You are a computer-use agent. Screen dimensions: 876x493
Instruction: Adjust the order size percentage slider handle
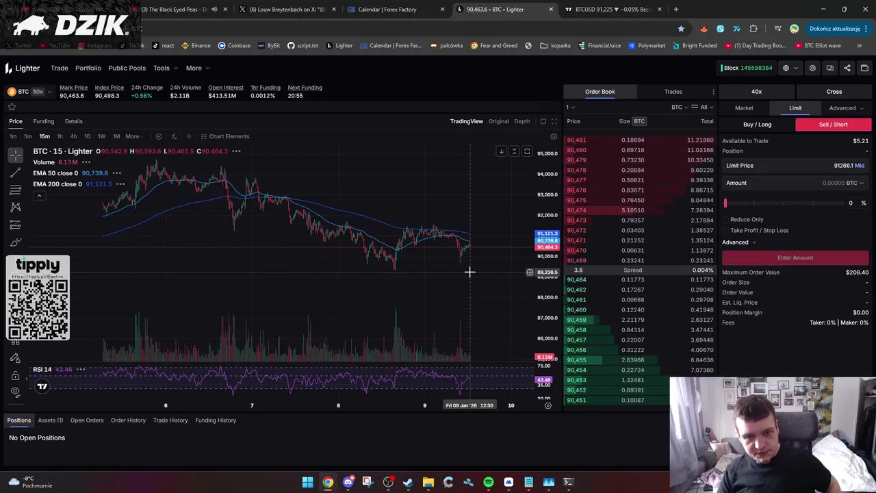[x=725, y=203]
